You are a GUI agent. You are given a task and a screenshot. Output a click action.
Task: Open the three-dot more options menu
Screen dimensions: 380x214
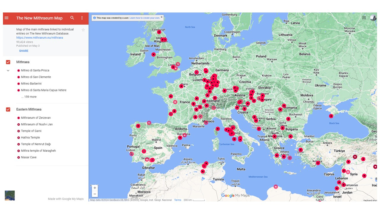pyautogui.click(x=82, y=18)
